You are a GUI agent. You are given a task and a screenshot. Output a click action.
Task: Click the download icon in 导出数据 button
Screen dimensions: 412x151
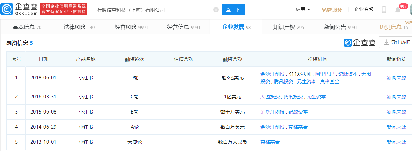[386, 42]
